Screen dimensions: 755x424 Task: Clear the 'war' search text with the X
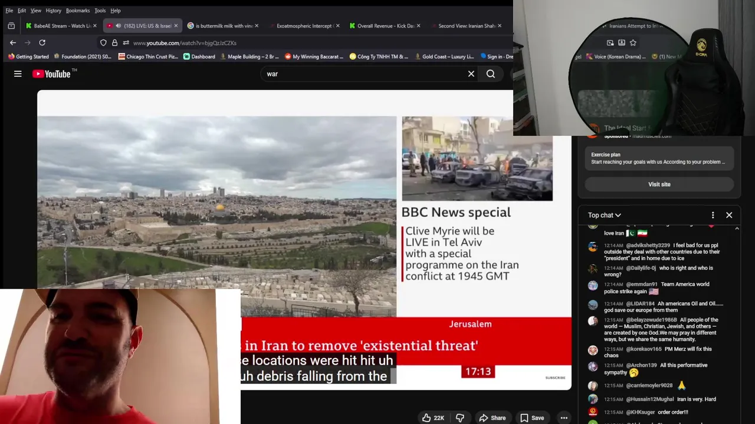(x=471, y=74)
